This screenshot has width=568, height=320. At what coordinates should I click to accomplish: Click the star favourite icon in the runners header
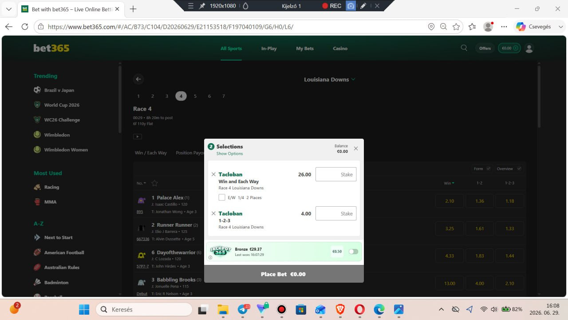(154, 183)
